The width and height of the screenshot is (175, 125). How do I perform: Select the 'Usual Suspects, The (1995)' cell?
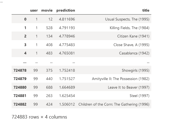point(127,19)
